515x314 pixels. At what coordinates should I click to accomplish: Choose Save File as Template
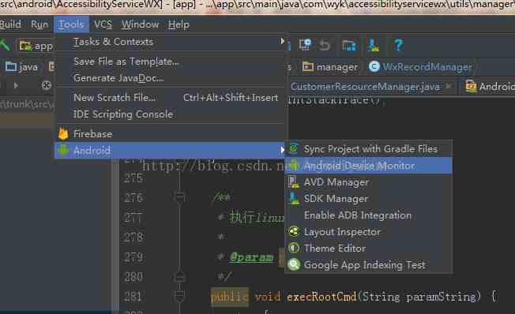[x=171, y=62]
